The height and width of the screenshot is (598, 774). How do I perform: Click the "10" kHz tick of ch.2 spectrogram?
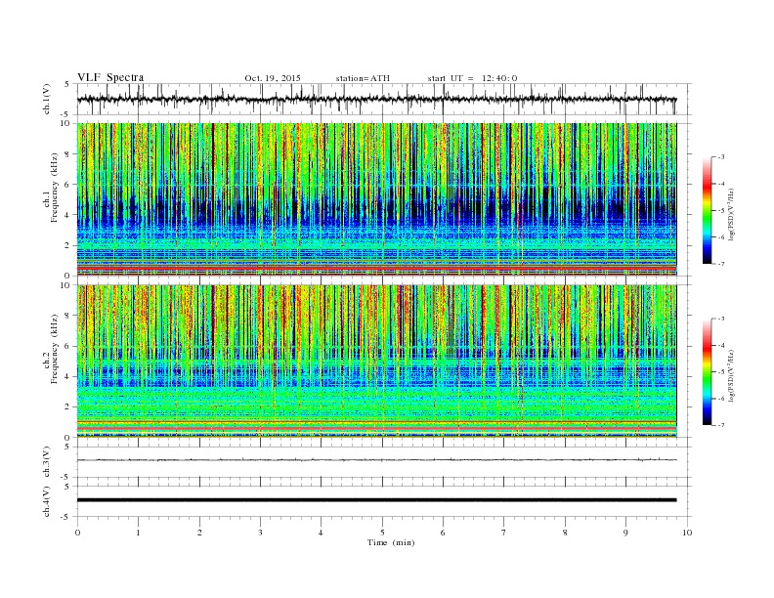65,285
